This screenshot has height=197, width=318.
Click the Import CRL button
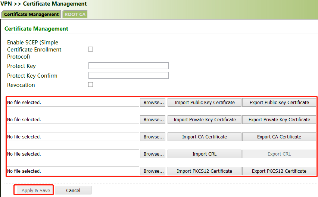coord(205,154)
